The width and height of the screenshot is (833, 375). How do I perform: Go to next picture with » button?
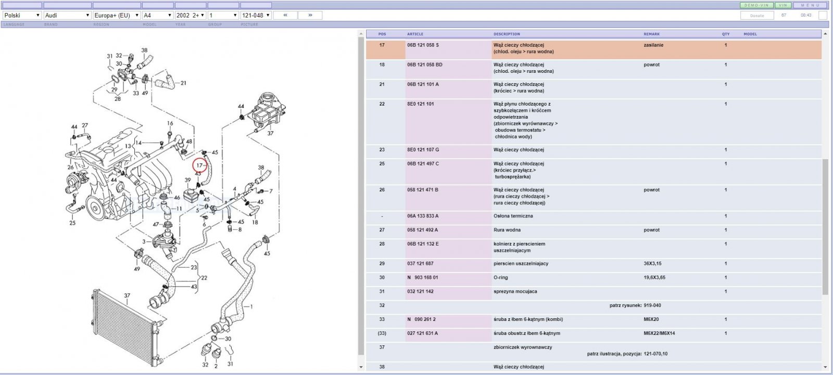(x=310, y=15)
